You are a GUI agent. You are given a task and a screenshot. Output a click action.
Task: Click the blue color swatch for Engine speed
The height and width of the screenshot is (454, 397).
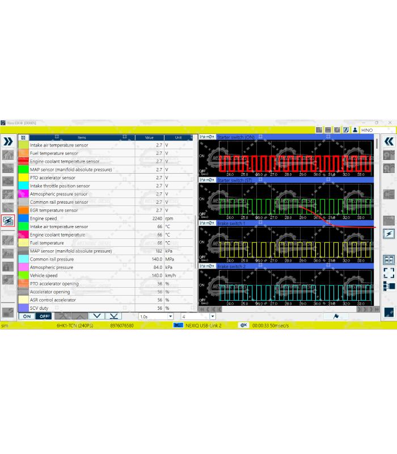pyautogui.click(x=23, y=218)
